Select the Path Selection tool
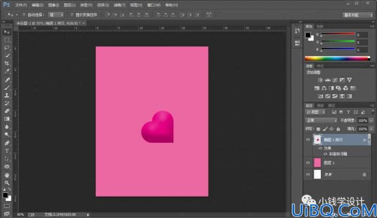This screenshot has width=377, height=218. point(7,159)
